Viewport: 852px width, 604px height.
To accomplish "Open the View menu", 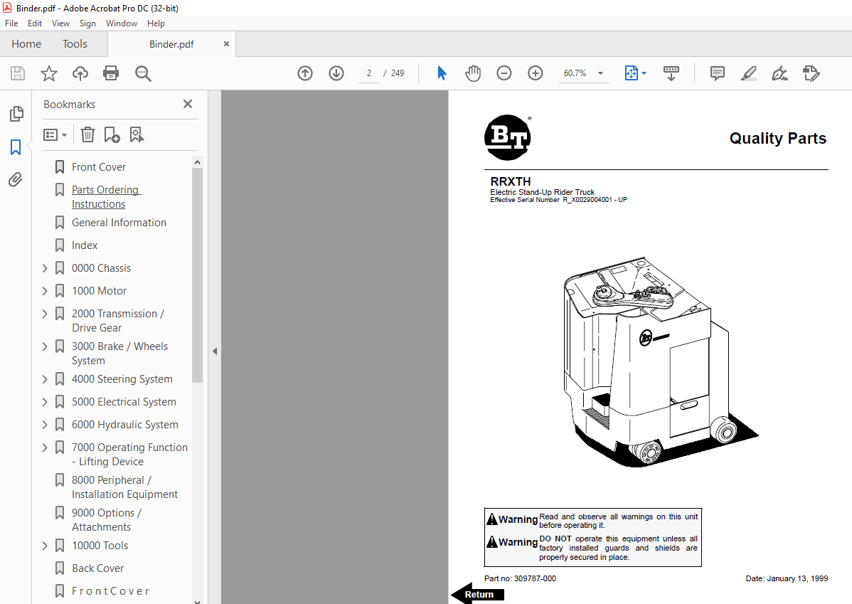I will [x=60, y=23].
